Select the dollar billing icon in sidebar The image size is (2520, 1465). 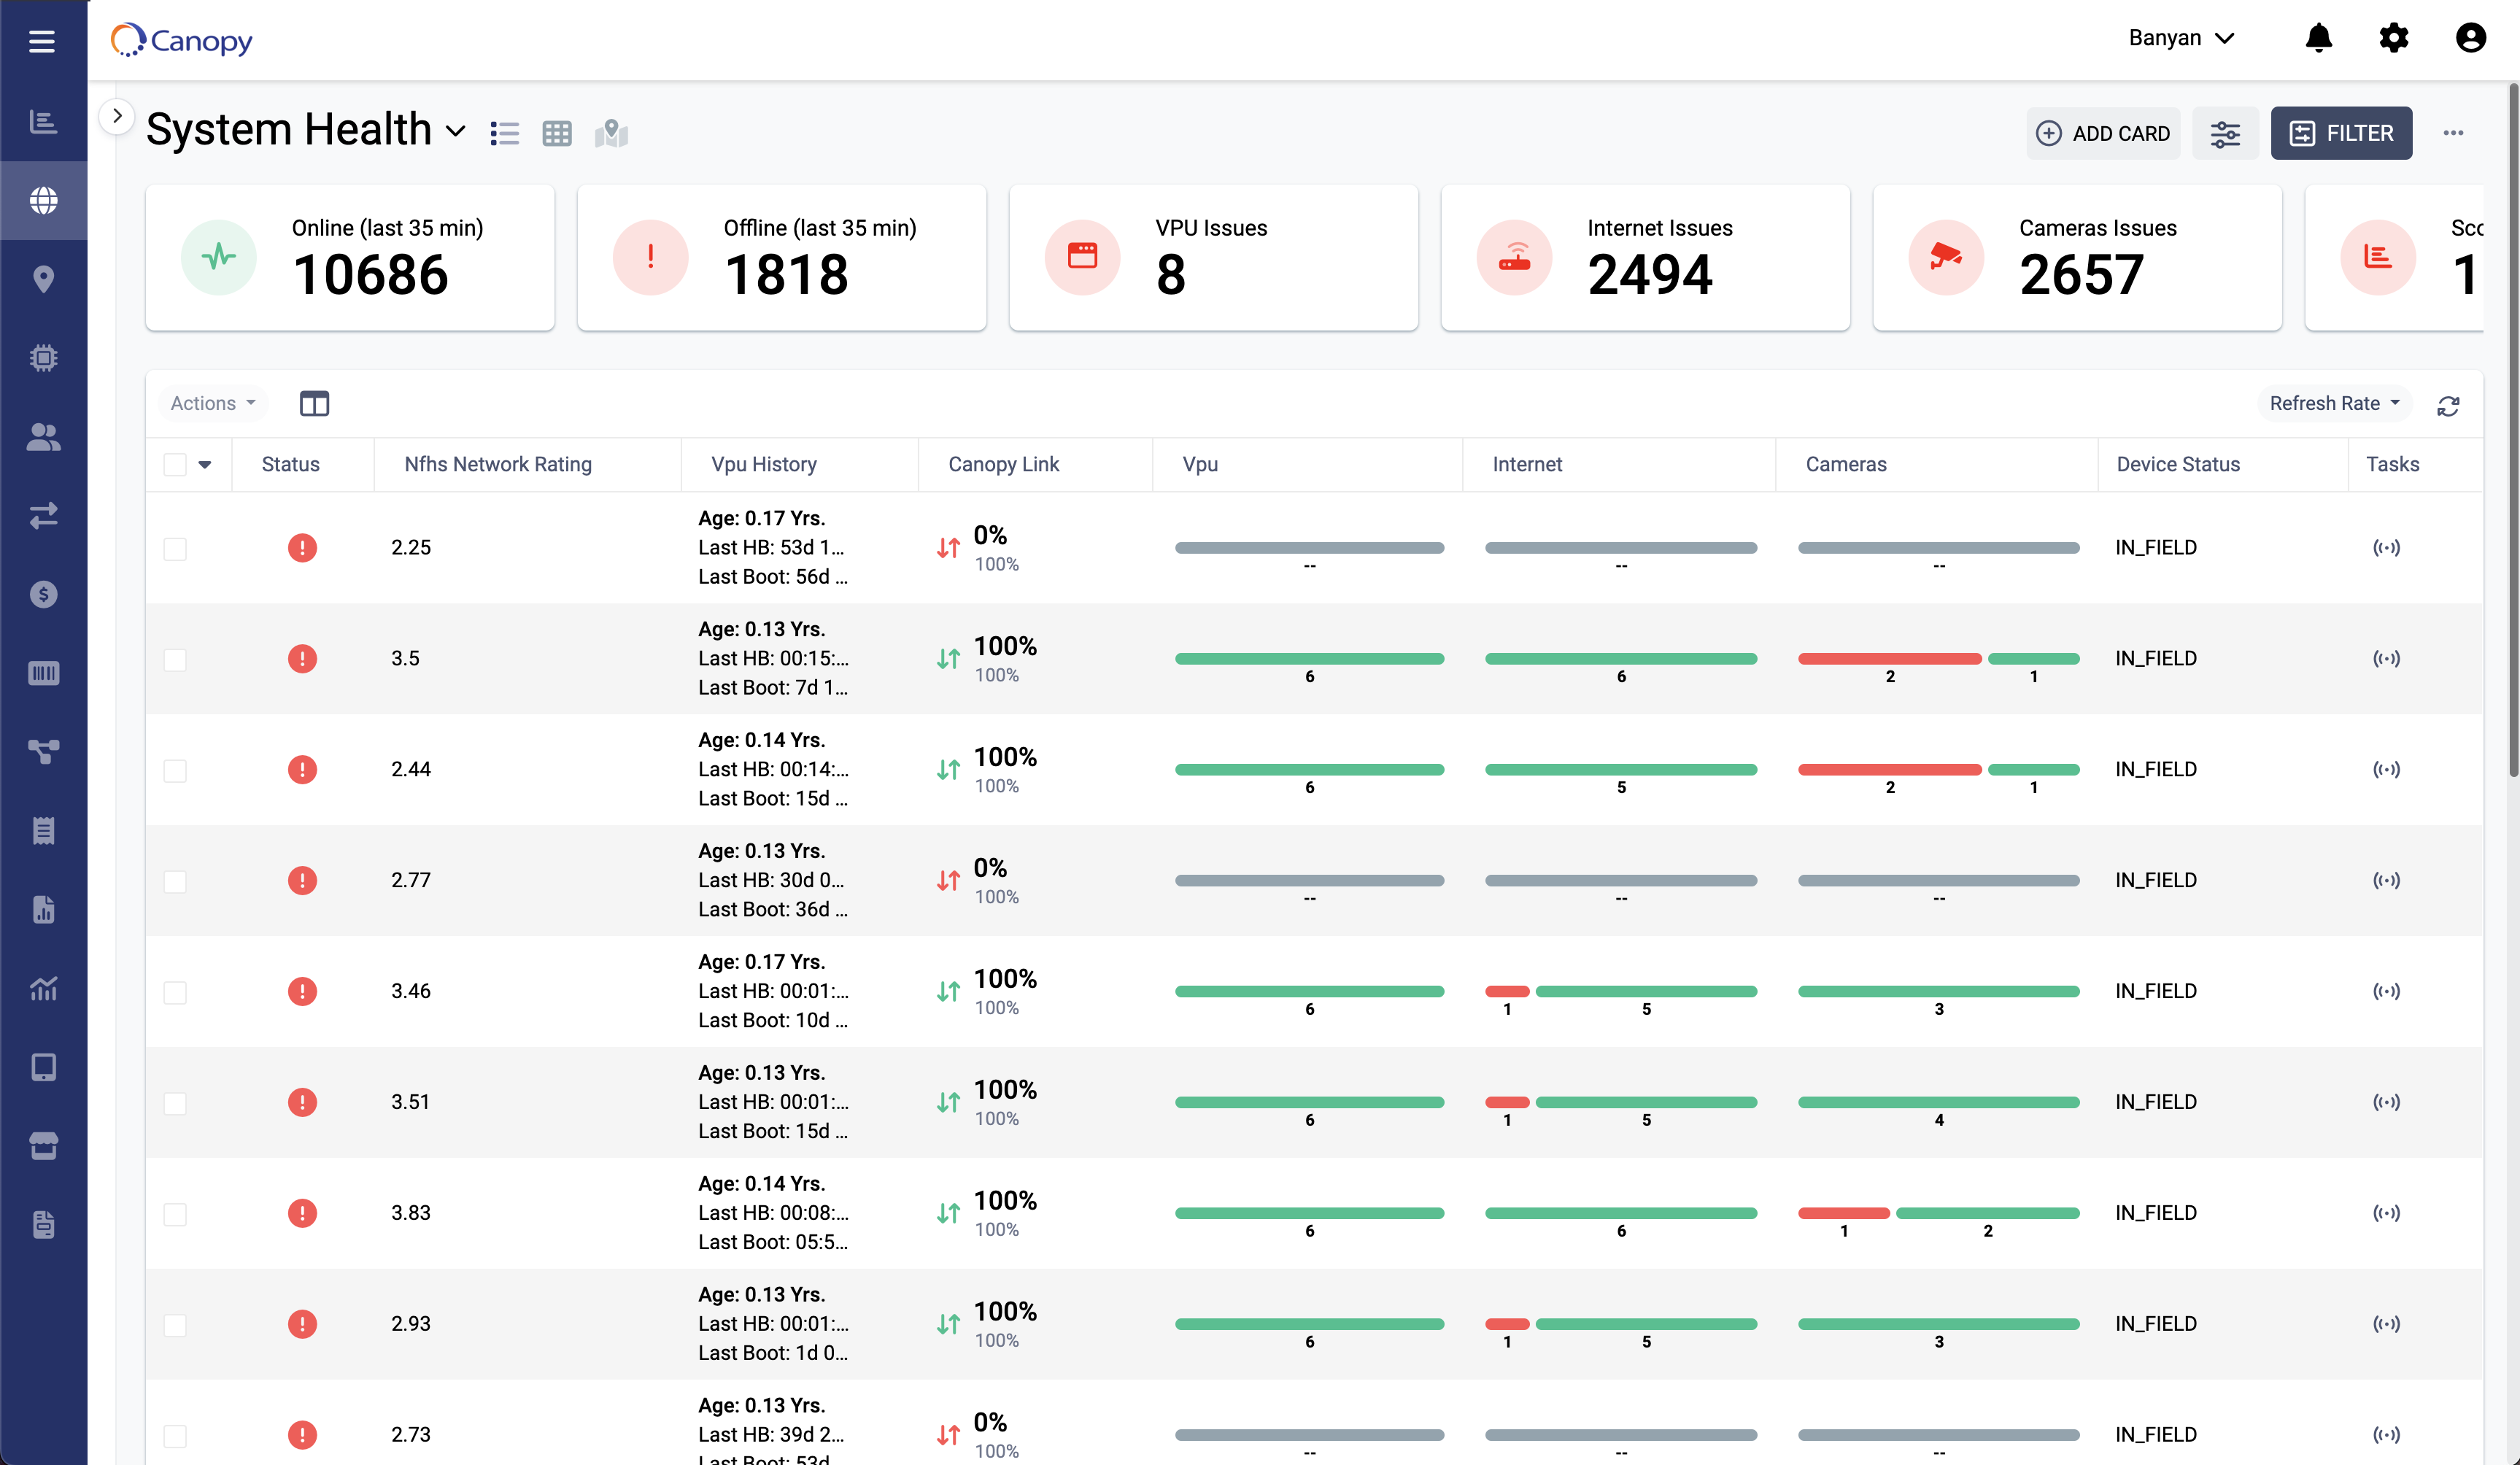pyautogui.click(x=43, y=594)
